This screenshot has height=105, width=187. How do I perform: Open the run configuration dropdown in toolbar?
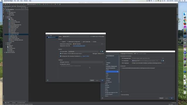[x=32, y=4]
